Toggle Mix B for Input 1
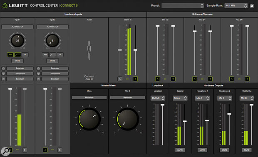 click(x=25, y=150)
